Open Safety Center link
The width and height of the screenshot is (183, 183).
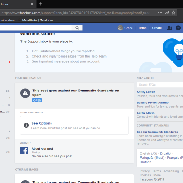[x=146, y=92]
